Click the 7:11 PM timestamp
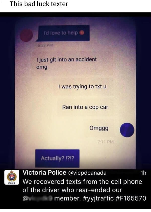 (106, 142)
